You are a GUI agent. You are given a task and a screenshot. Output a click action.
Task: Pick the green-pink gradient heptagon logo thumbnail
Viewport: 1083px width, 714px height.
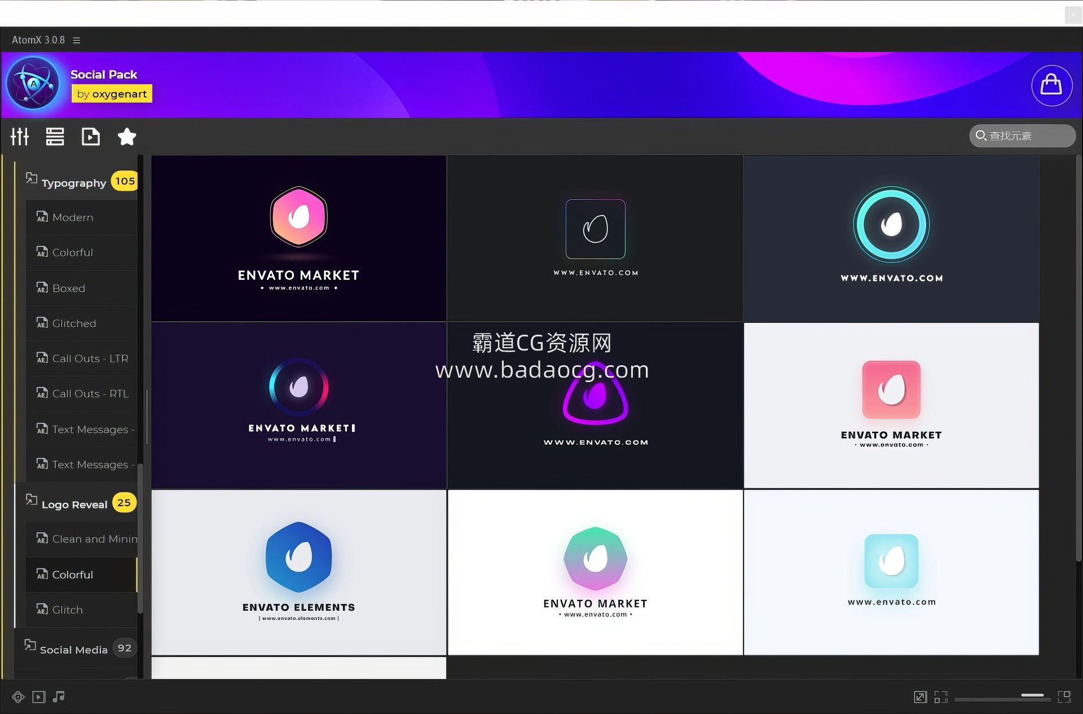pos(595,572)
